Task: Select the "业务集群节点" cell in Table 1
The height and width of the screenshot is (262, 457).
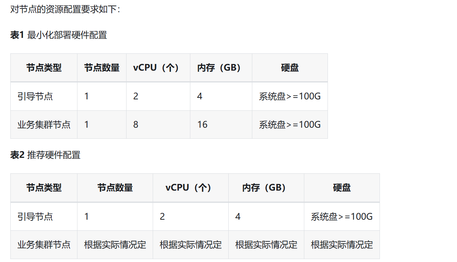Action: 44,125
